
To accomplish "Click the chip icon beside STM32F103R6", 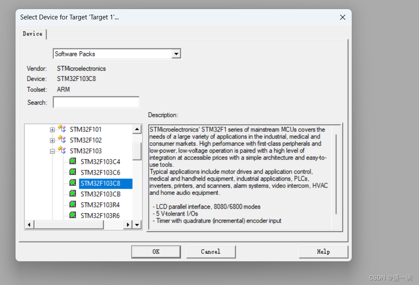I will pos(73,215).
